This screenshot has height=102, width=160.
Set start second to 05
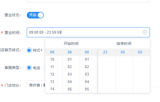pyautogui.click(x=88, y=89)
